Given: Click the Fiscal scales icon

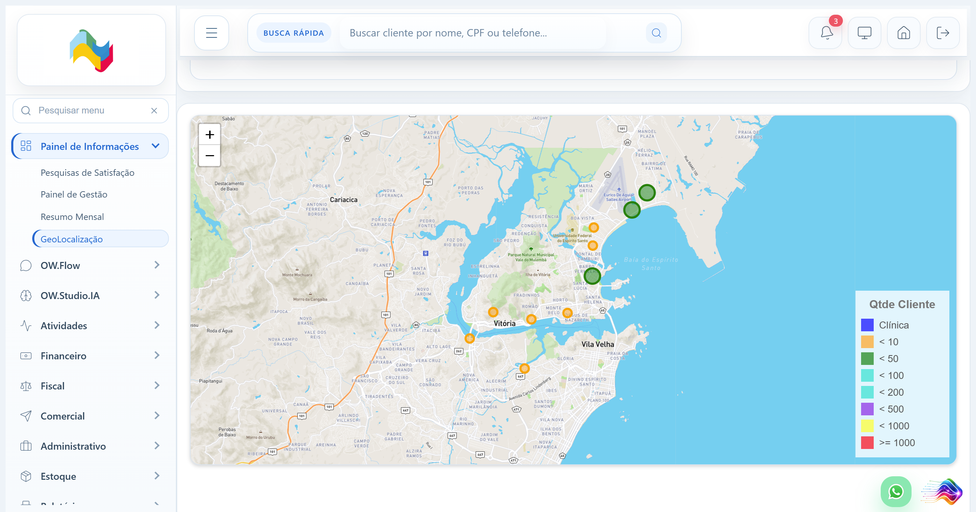Looking at the screenshot, I should pyautogui.click(x=26, y=386).
